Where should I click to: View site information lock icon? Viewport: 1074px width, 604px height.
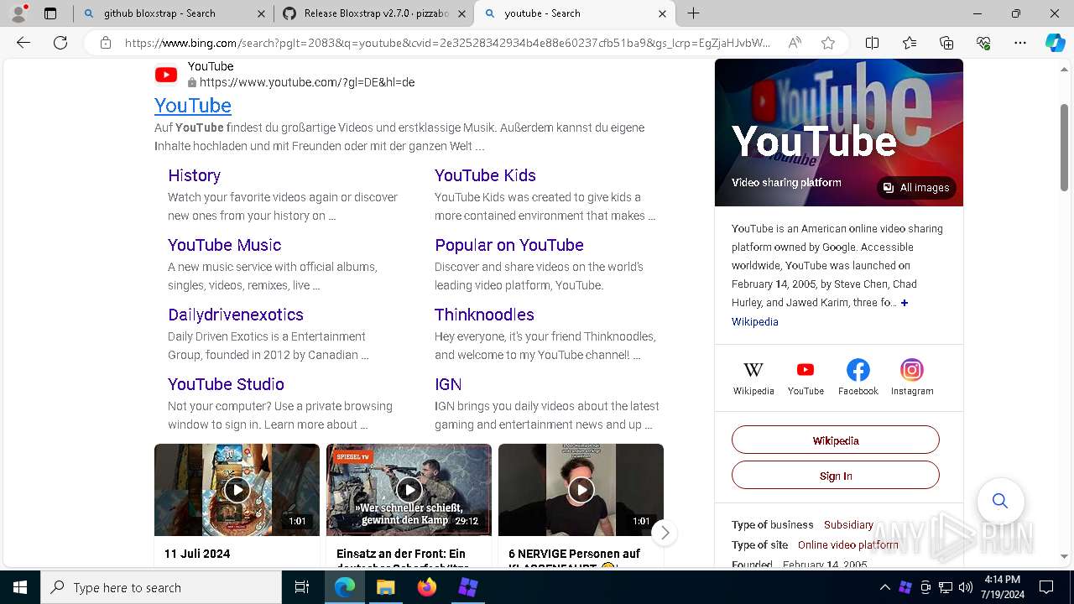coord(106,43)
